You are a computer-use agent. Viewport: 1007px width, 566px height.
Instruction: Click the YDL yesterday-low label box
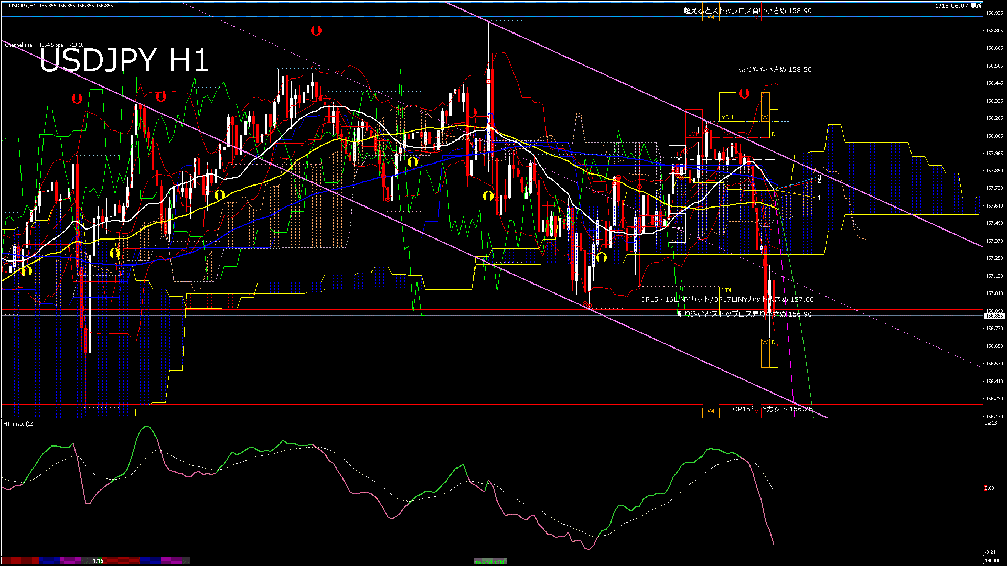coord(727,290)
